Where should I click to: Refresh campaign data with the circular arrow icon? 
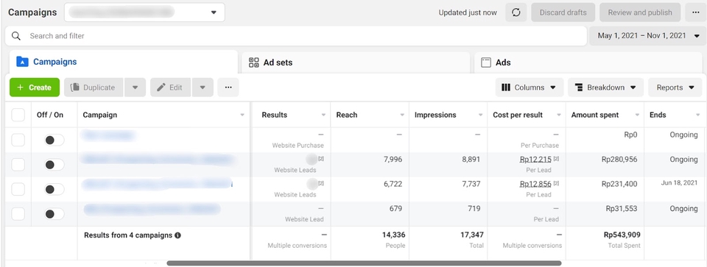pyautogui.click(x=516, y=13)
